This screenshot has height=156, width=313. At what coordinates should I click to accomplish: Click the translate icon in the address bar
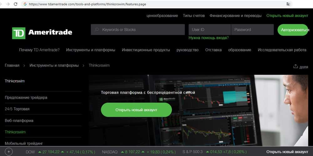pos(288,4)
